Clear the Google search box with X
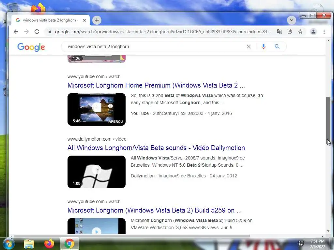 coord(249,47)
